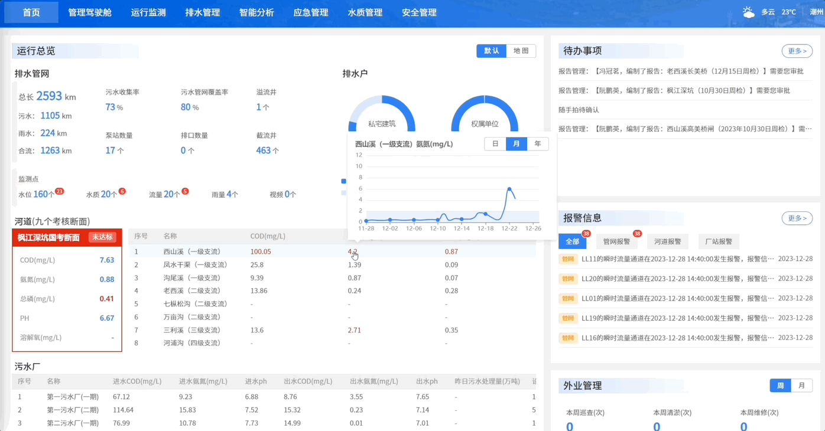Click red badge on 水位 monitoring count
Viewport: 825px width, 431px height.
click(59, 191)
